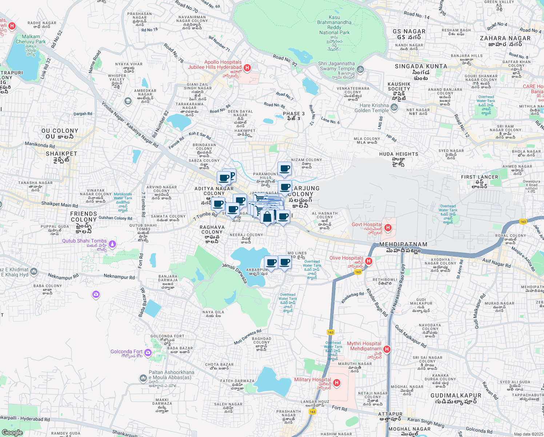
Task: Select the cafe marker below Paramount Hills
Action: coord(285,188)
